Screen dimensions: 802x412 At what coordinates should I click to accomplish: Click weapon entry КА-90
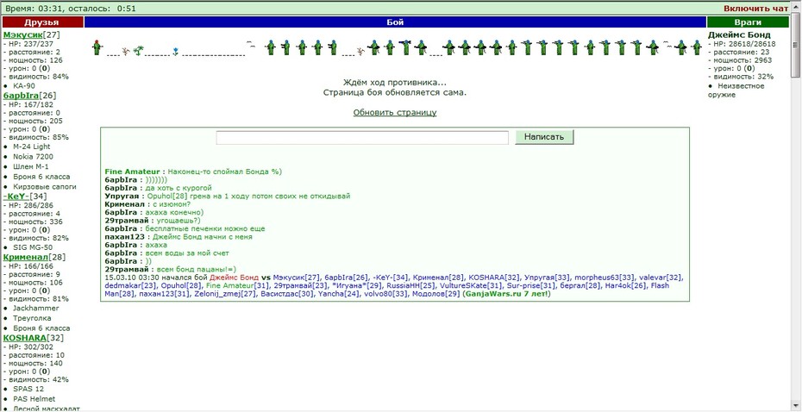coord(24,86)
